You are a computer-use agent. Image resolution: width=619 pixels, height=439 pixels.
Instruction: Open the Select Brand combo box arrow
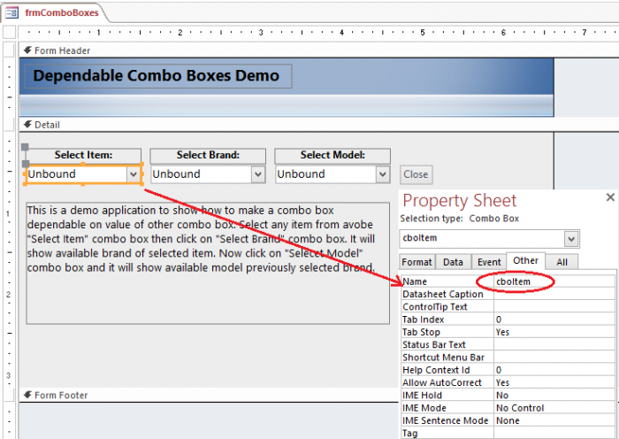(258, 174)
